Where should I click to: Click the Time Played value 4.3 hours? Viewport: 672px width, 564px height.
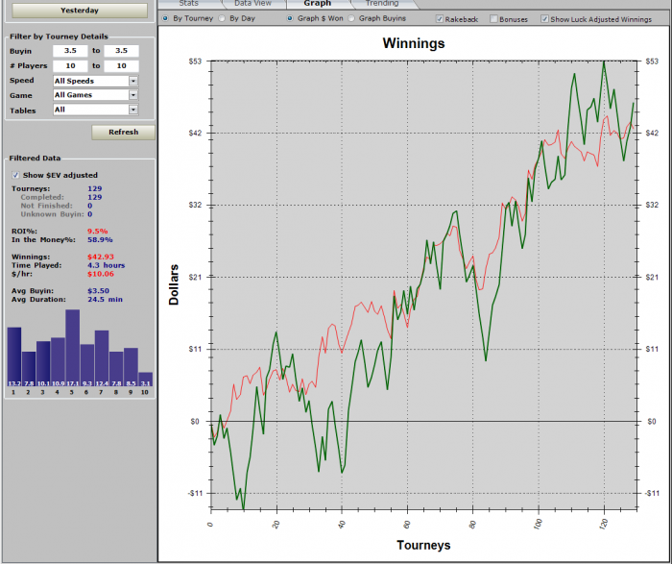(x=107, y=265)
